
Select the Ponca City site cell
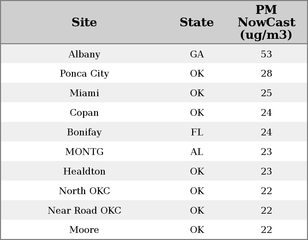(x=84, y=74)
